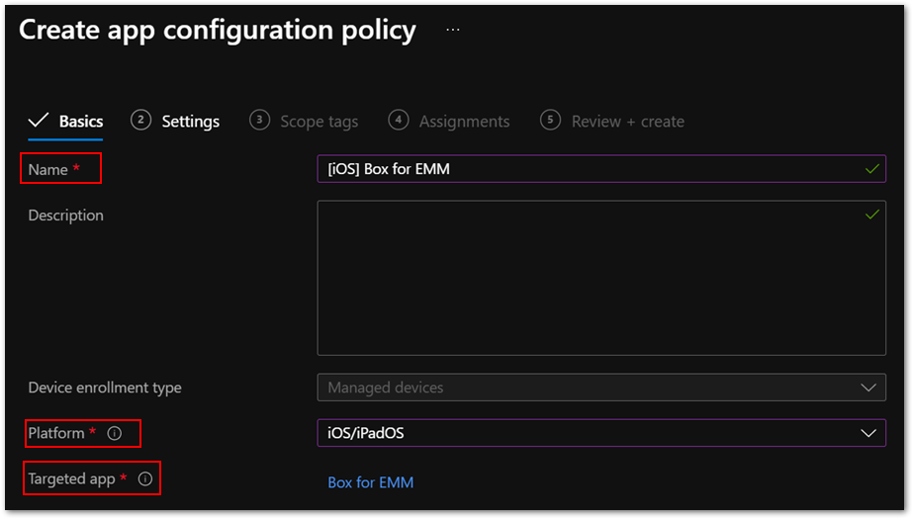The width and height of the screenshot is (913, 519).
Task: Click the step 5 circle next to Review + create
Action: pos(550,120)
